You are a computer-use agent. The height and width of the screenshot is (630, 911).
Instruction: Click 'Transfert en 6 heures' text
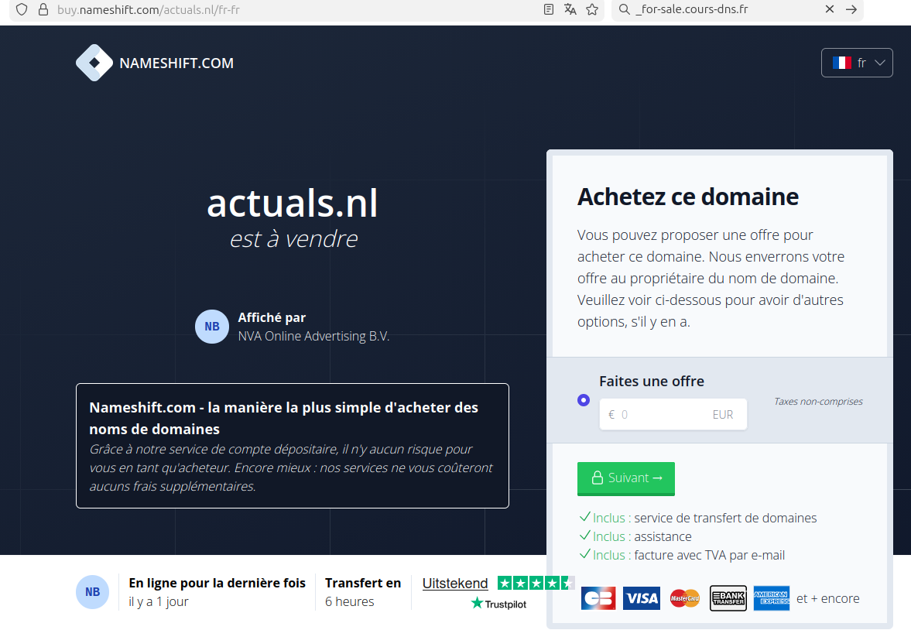click(363, 592)
